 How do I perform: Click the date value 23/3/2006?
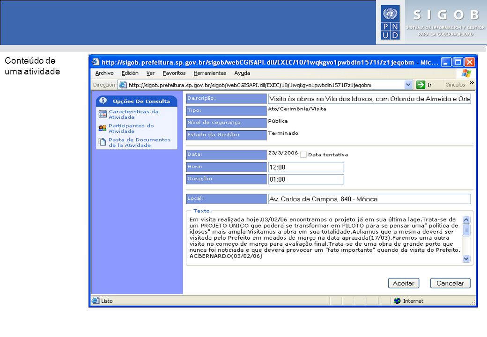click(x=283, y=153)
